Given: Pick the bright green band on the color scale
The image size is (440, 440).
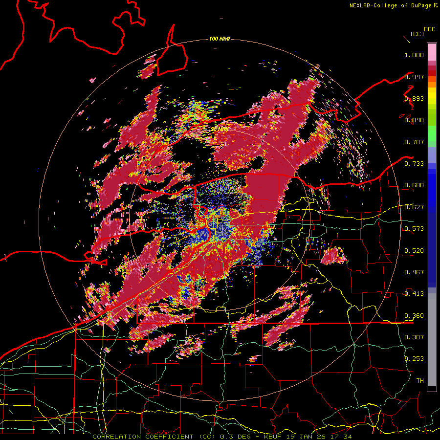Looking at the screenshot, I should click(x=432, y=133).
